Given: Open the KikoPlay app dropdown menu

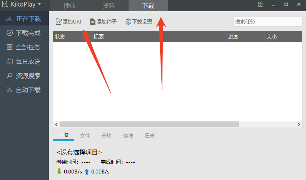Looking at the screenshot, I should pos(39,4).
